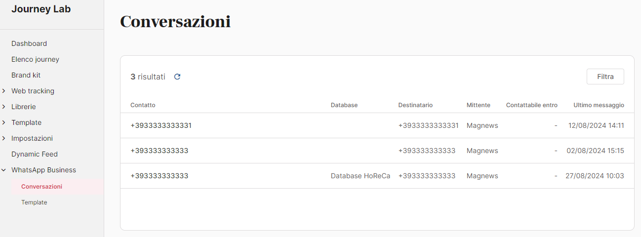Open Elenco journey page
Image resolution: width=641 pixels, height=237 pixels.
point(35,59)
